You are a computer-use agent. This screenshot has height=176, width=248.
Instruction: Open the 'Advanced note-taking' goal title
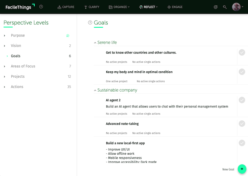[122, 124]
